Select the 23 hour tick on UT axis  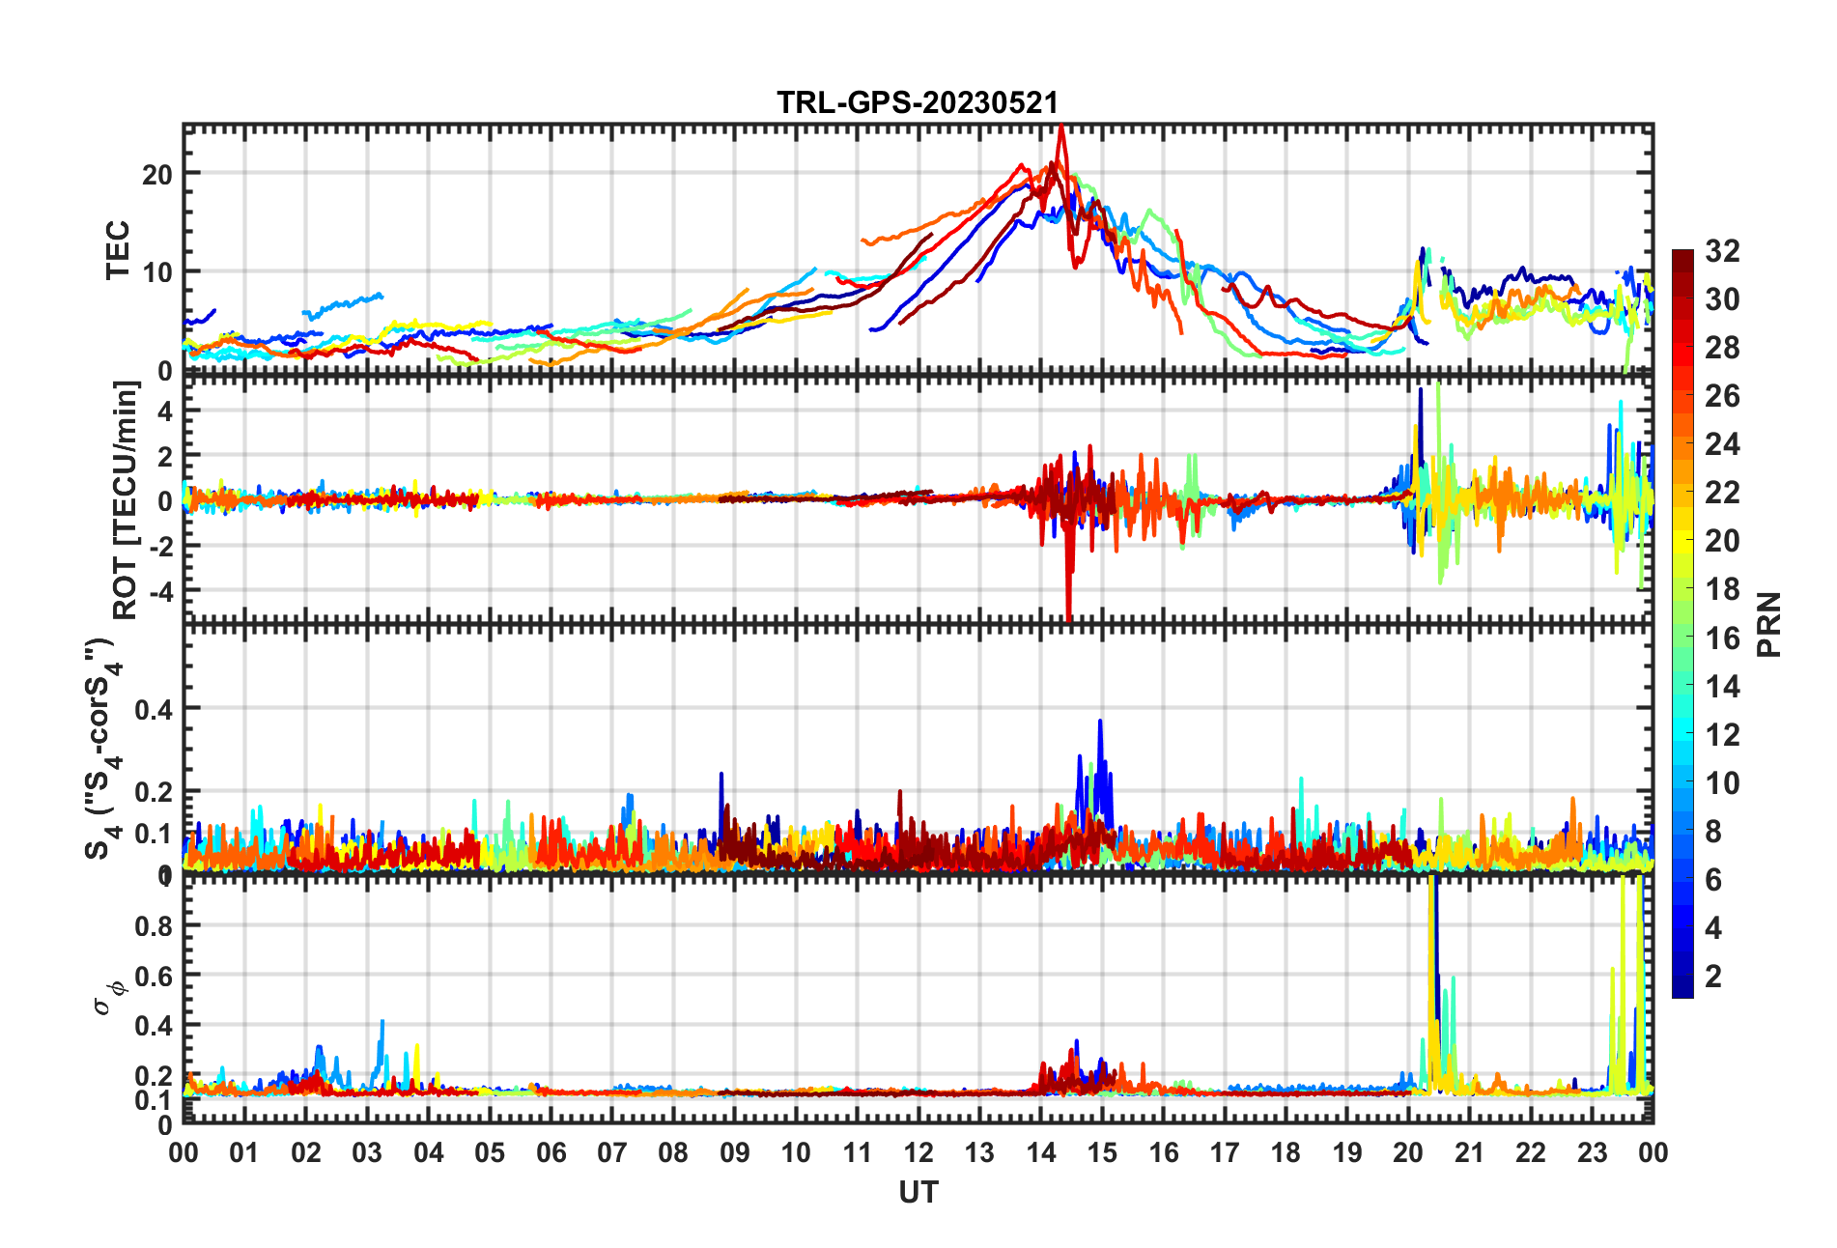tap(1593, 1152)
